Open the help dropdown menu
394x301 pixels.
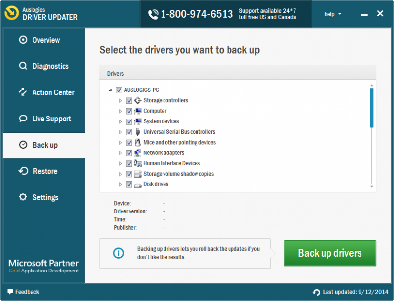point(333,14)
